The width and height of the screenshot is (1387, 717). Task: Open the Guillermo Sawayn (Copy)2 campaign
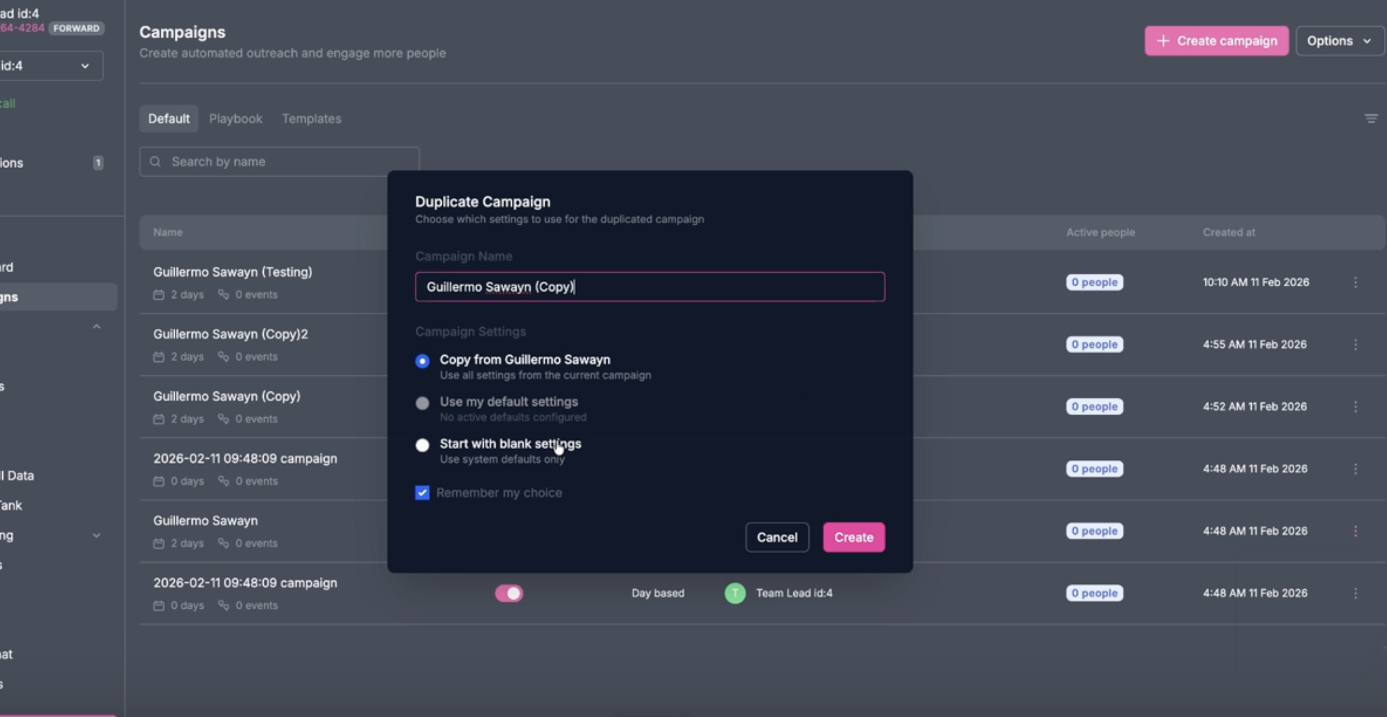230,334
